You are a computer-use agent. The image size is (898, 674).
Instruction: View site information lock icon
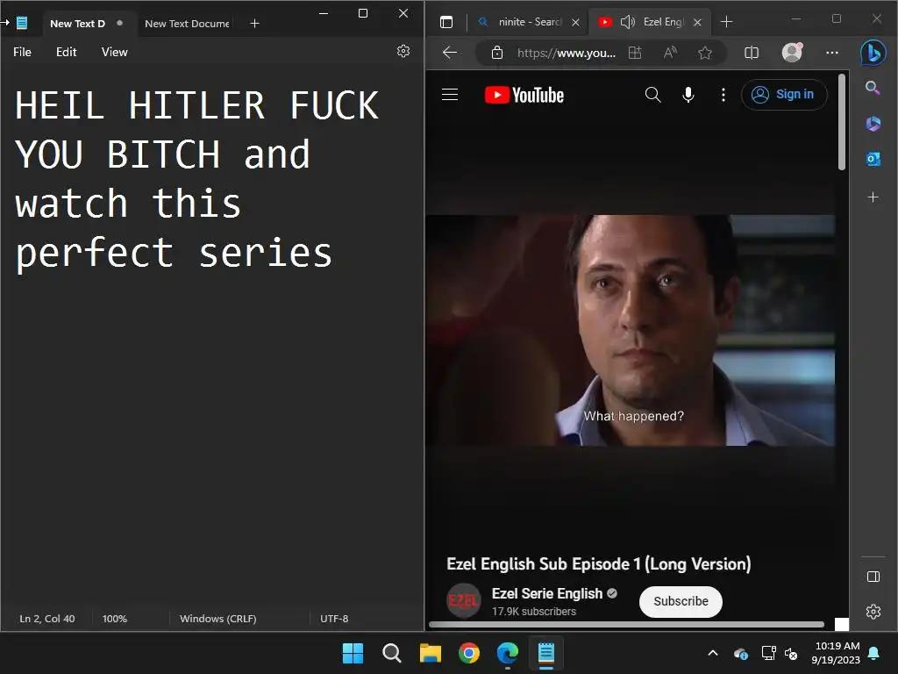pos(497,53)
